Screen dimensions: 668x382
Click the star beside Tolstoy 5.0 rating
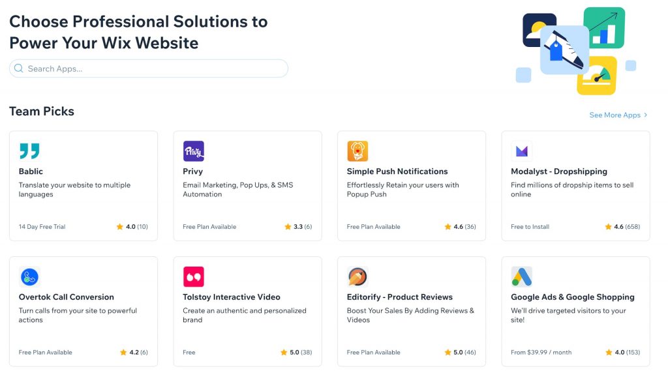284,352
